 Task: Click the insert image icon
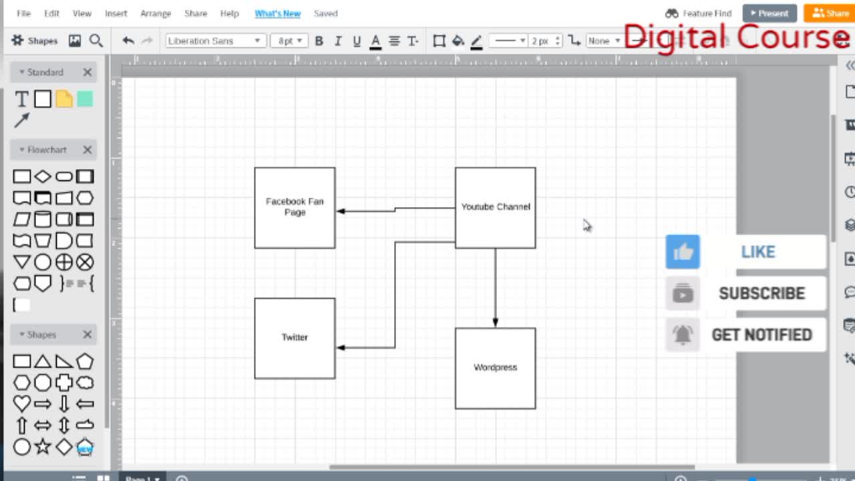(x=75, y=41)
